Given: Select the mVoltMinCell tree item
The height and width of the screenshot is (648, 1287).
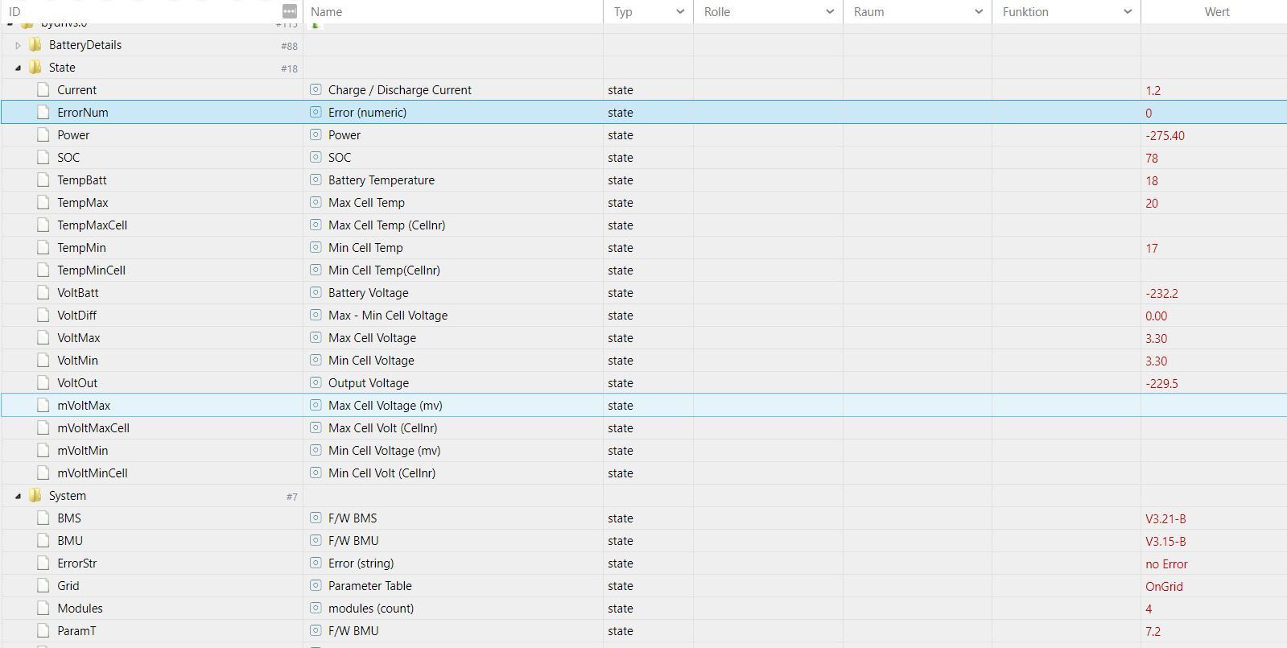Looking at the screenshot, I should click(93, 473).
